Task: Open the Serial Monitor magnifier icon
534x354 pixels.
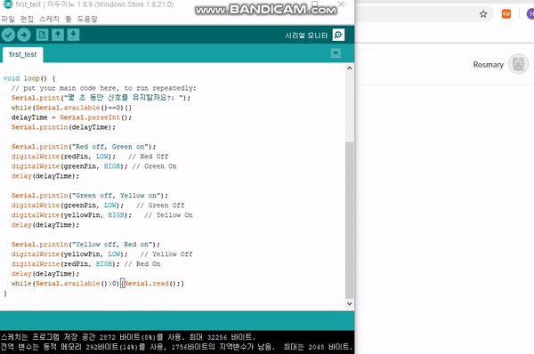Action: [x=338, y=35]
